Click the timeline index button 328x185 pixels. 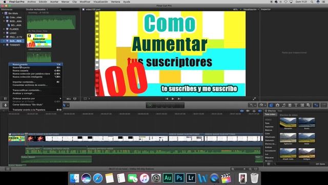coord(8,169)
